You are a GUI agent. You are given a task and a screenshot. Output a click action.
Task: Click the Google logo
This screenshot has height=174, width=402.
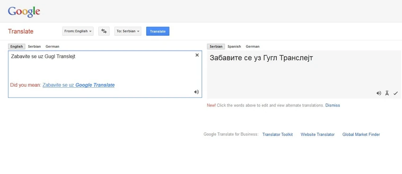[24, 12]
